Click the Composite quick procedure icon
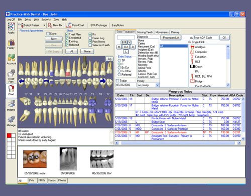This screenshot has height=196, width=251. coord(192,52)
